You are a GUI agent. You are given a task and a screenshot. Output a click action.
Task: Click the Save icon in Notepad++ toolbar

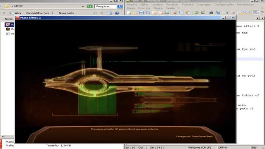[x=141, y=13]
